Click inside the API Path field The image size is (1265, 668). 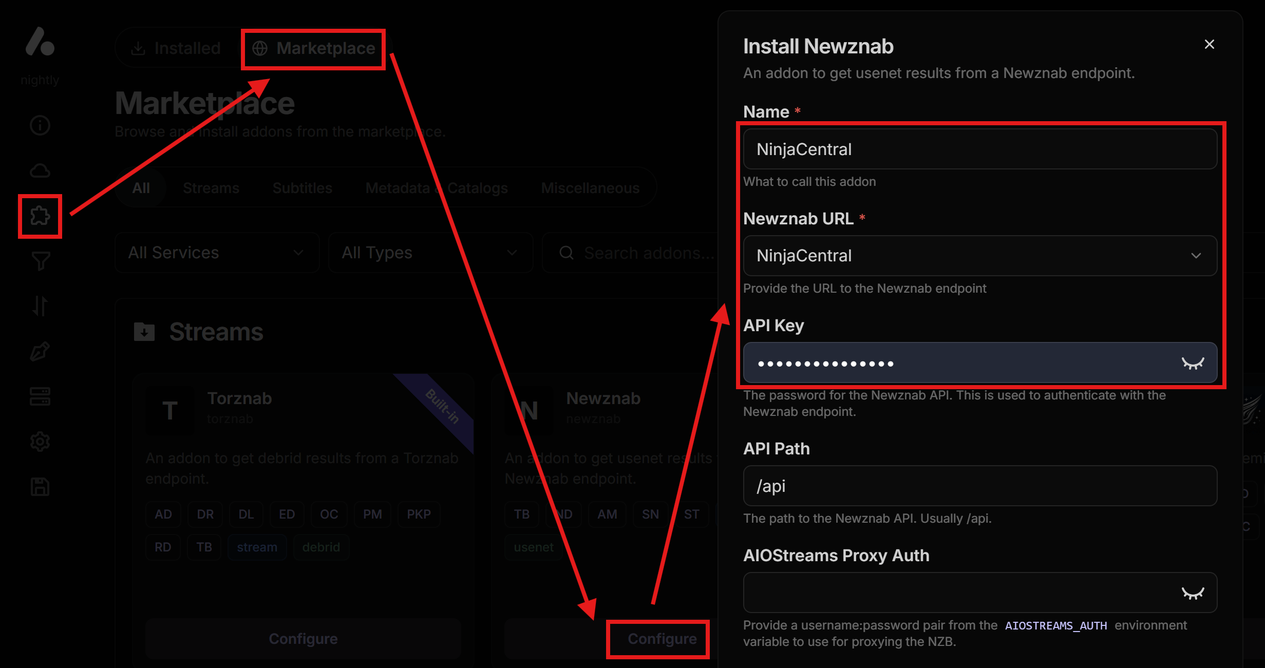click(x=978, y=485)
